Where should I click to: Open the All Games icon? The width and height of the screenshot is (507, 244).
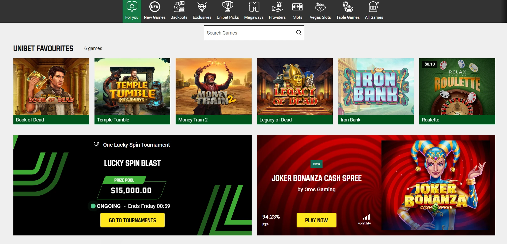click(374, 7)
